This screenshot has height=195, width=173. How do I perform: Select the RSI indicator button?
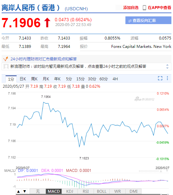click(86, 191)
